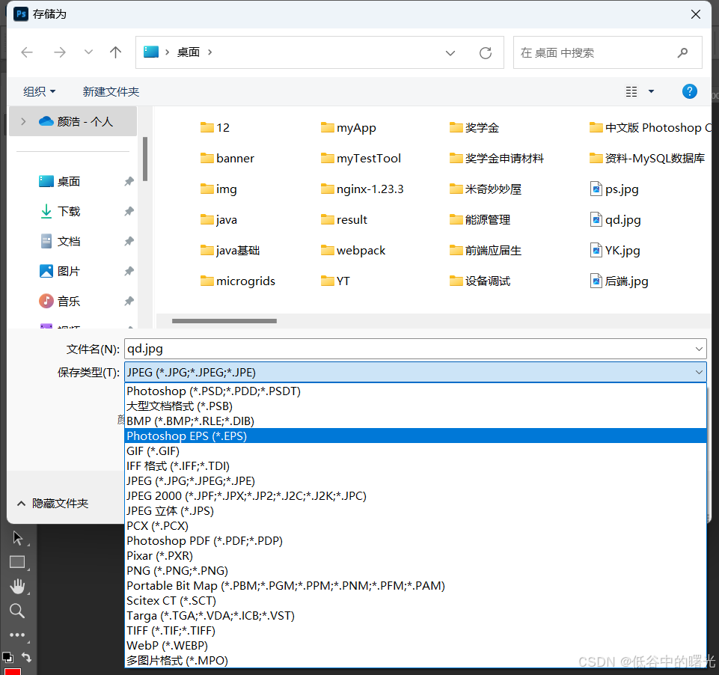This screenshot has width=719, height=675.
Task: Open 下载 in quick access
Action: (60, 211)
